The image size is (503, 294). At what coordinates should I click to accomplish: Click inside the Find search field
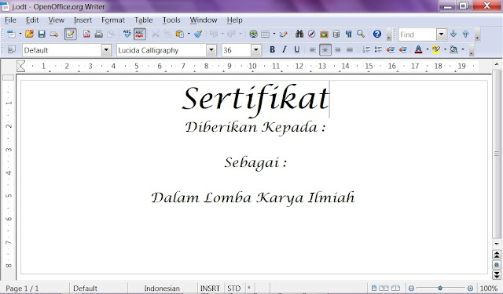pos(417,34)
